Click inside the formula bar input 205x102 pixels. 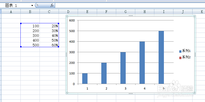click(130, 5)
